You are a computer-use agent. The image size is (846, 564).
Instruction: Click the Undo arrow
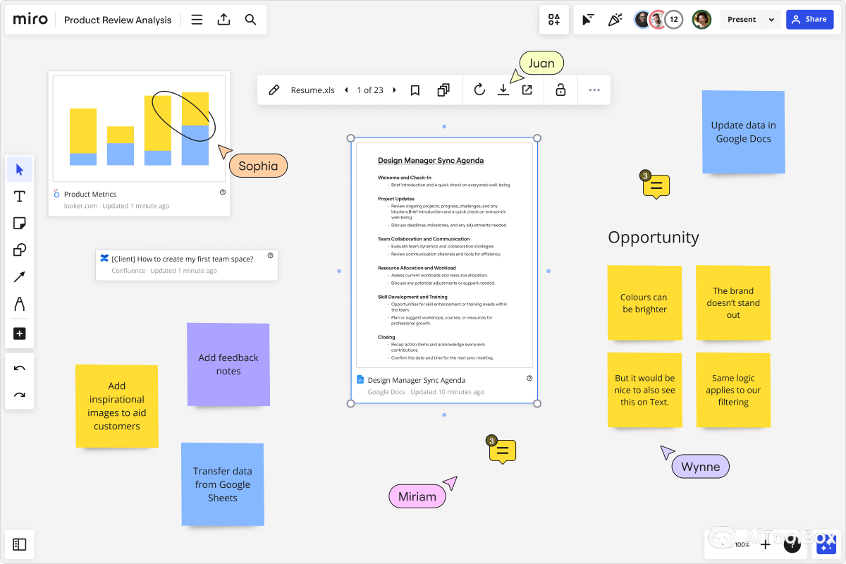coord(20,369)
